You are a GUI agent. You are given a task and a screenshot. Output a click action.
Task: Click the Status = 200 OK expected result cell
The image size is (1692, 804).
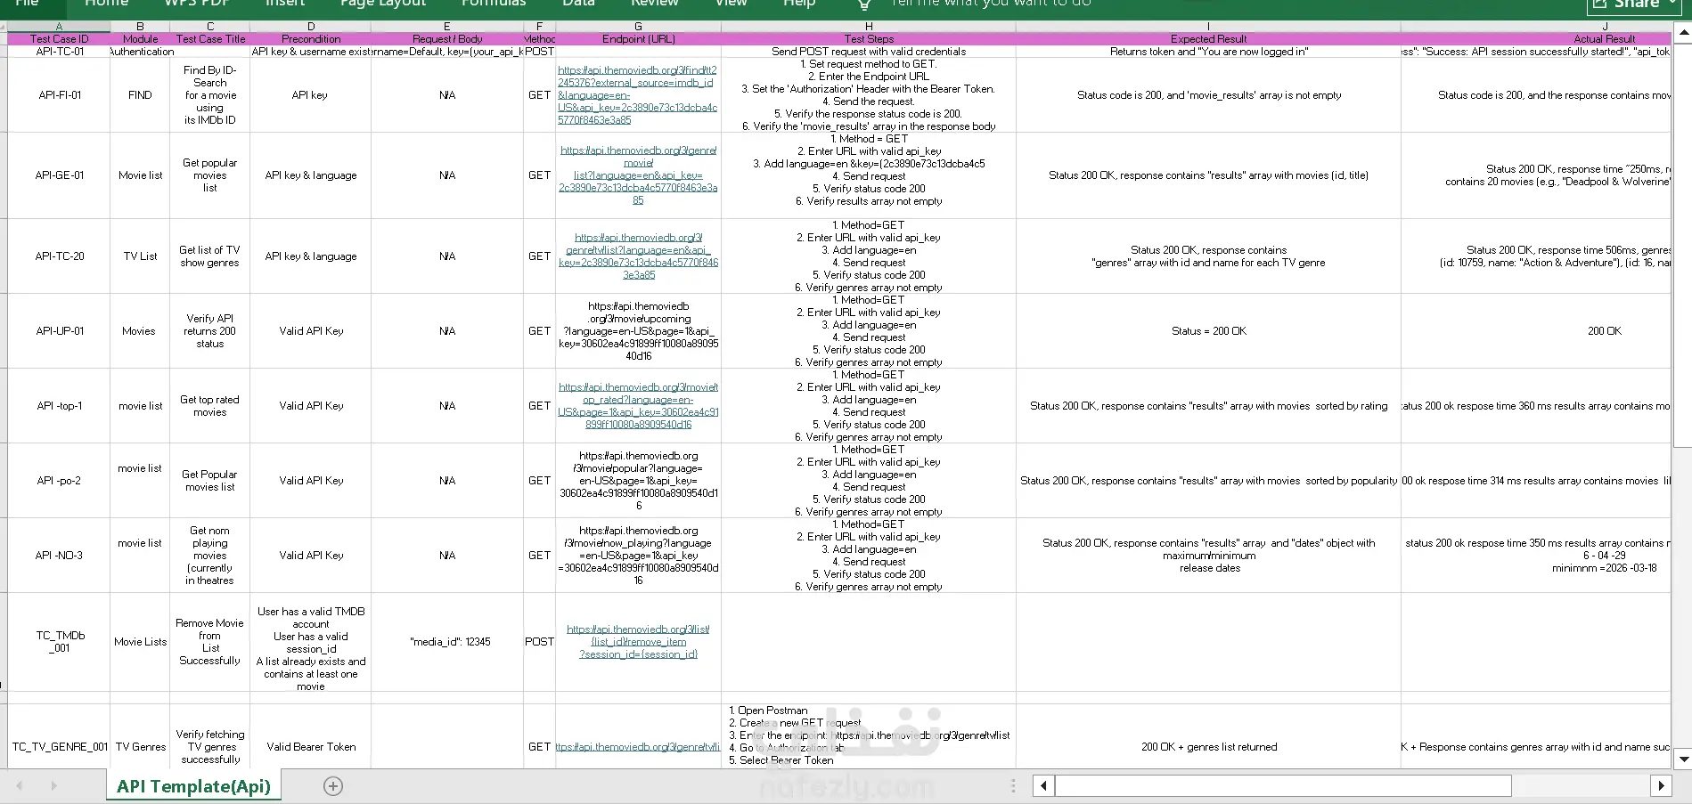(1208, 331)
